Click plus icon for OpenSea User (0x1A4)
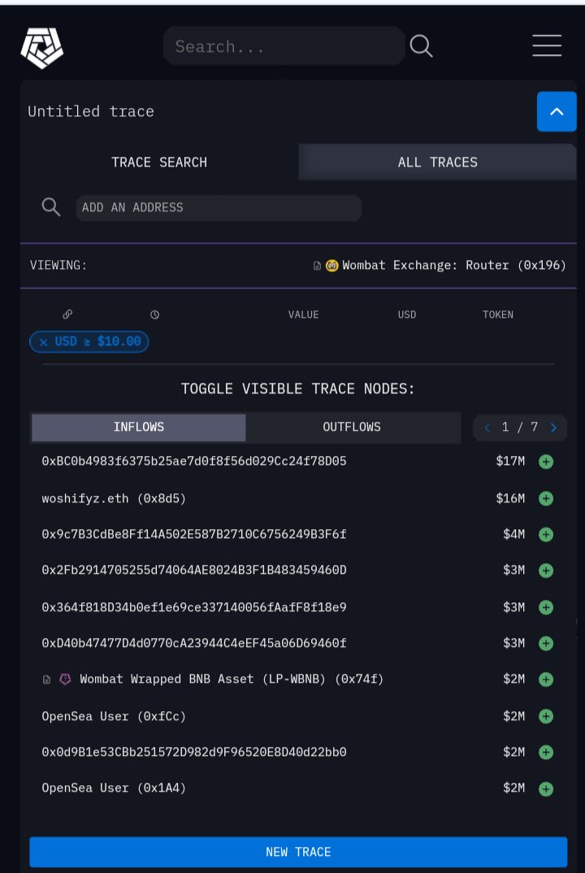 [546, 788]
